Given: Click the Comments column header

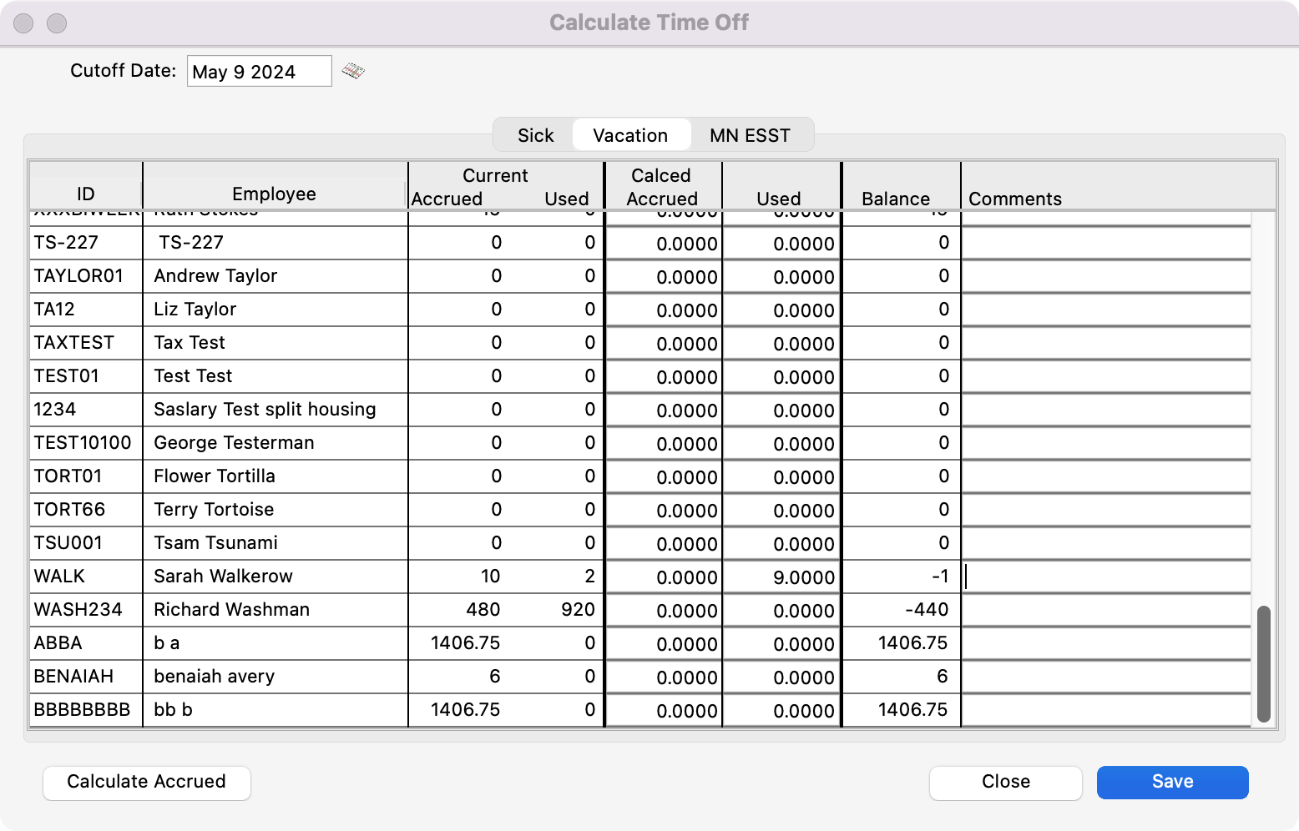Looking at the screenshot, I should click(1014, 199).
